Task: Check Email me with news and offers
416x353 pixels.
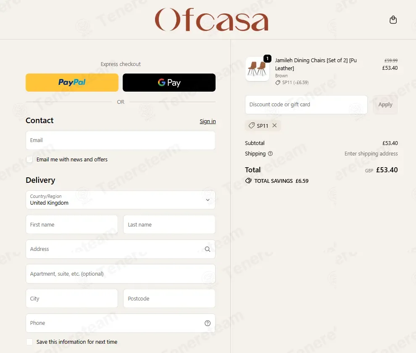Action: [29, 159]
